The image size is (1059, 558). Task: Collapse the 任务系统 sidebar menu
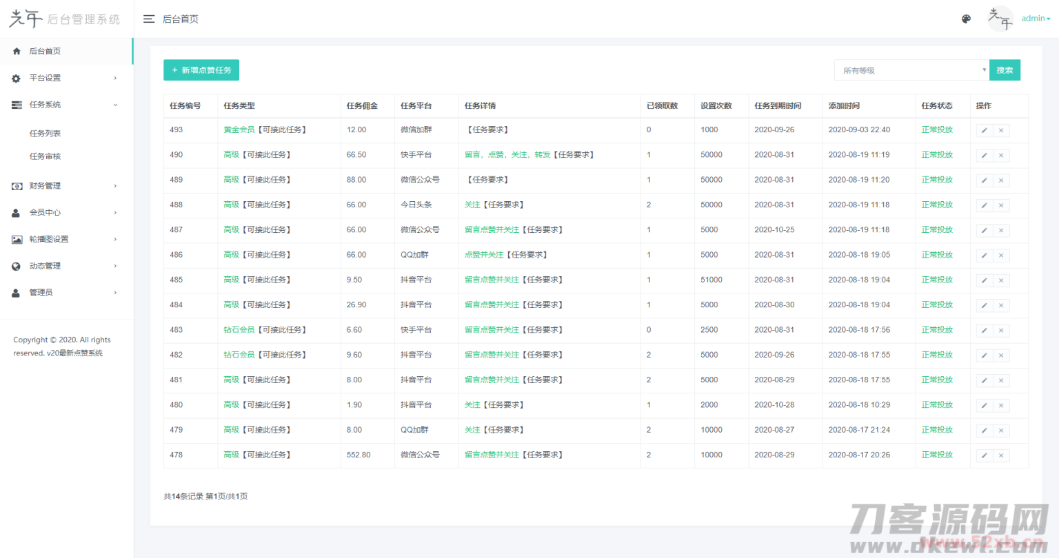click(x=65, y=105)
